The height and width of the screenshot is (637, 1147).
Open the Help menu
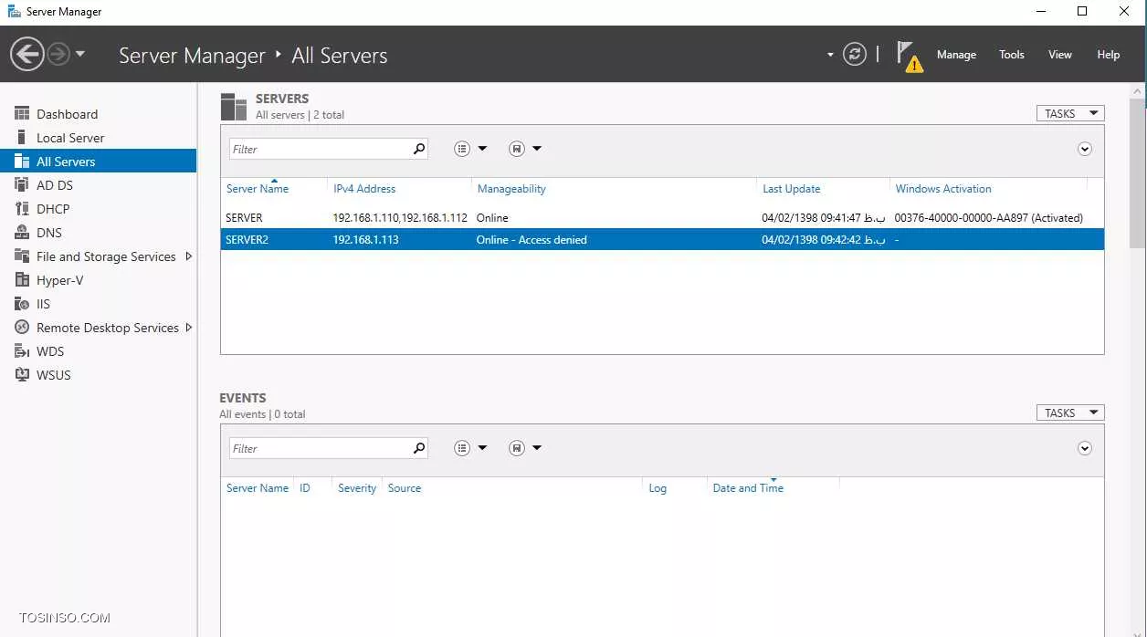coord(1109,55)
